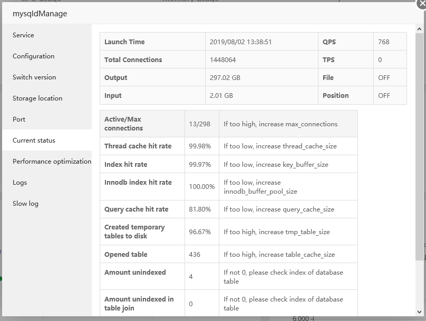Switch to the Configuration tab

33,56
